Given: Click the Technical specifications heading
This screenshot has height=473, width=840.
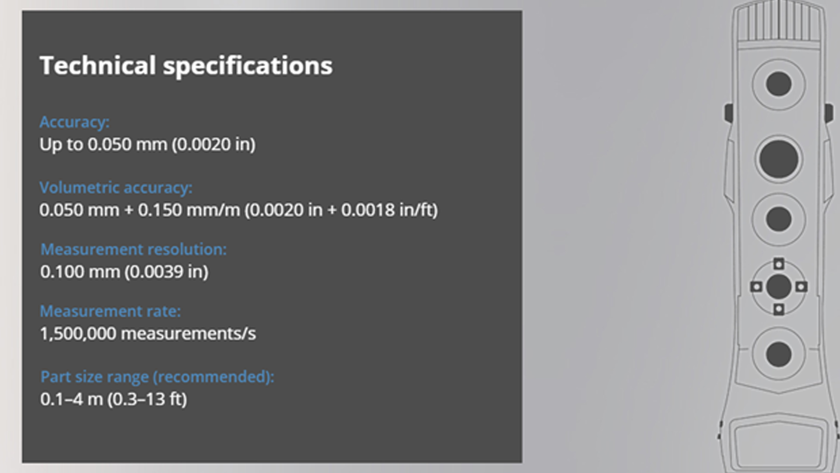Looking at the screenshot, I should tap(186, 67).
